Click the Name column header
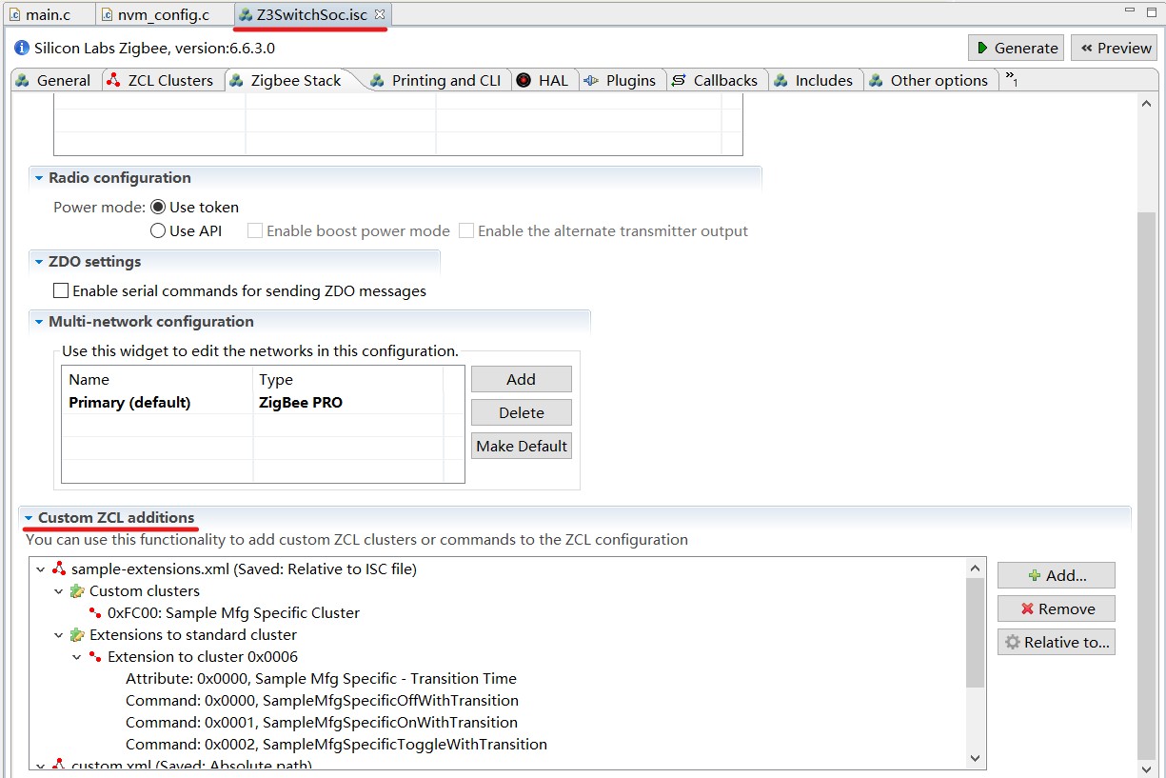Screen dimensions: 1166x778 click(x=157, y=379)
